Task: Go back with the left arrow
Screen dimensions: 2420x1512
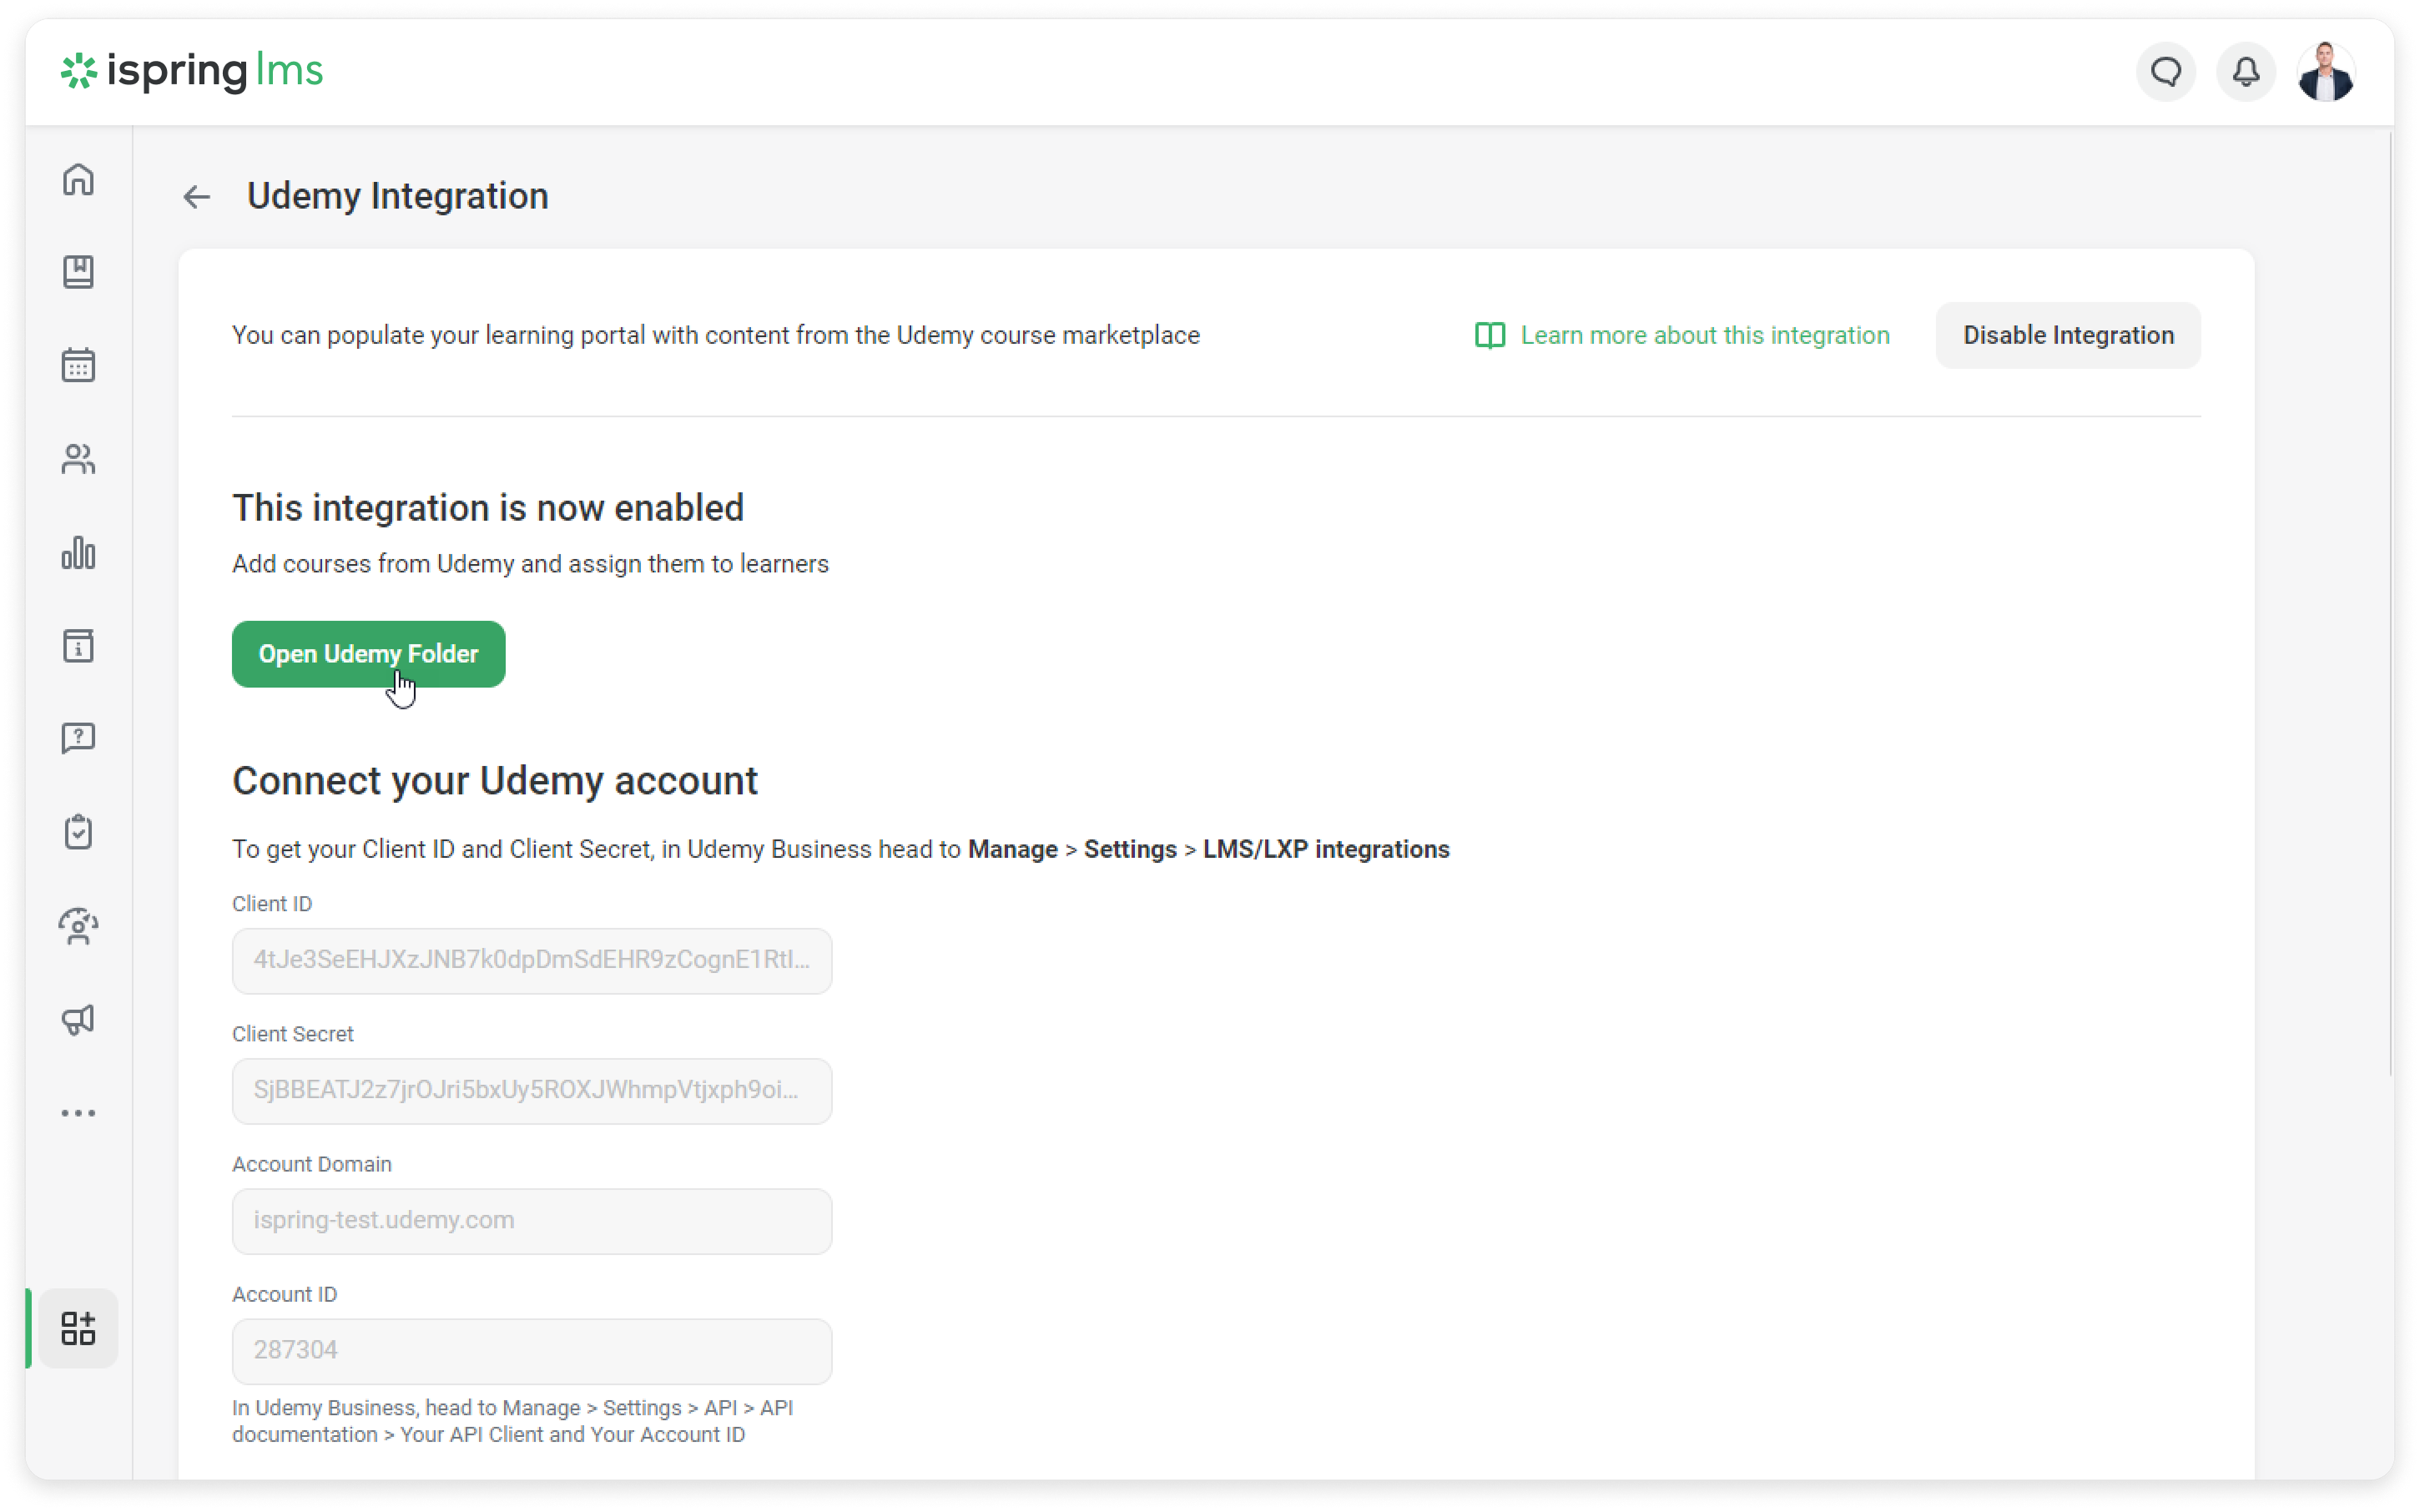Action: tap(197, 197)
